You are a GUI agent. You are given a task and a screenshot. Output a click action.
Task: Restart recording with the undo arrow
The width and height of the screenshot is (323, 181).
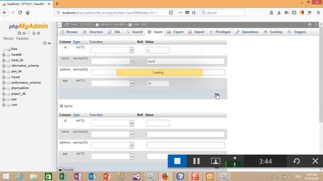click(296, 161)
